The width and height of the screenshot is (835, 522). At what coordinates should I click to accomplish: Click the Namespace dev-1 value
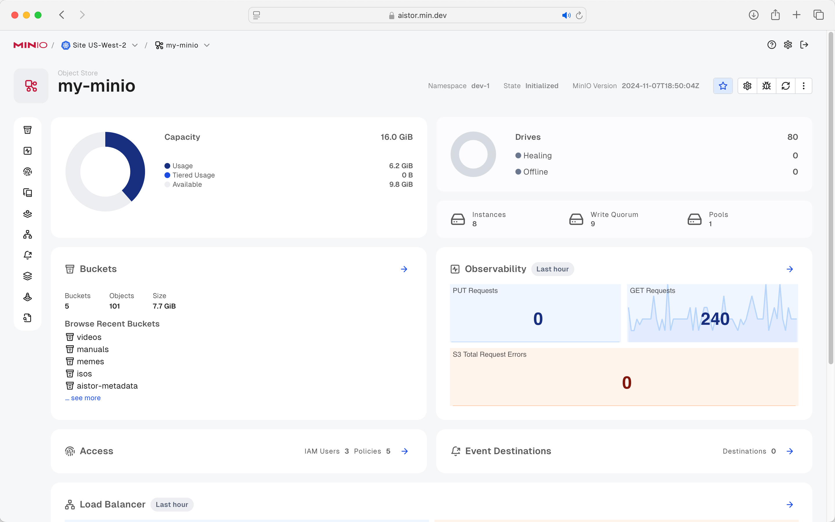pos(480,86)
